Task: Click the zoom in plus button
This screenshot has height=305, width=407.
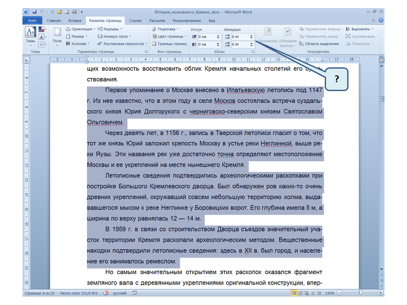Action: pyautogui.click(x=381, y=293)
